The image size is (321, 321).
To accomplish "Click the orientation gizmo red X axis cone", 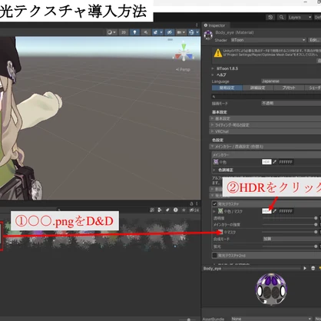I will click(x=178, y=56).
